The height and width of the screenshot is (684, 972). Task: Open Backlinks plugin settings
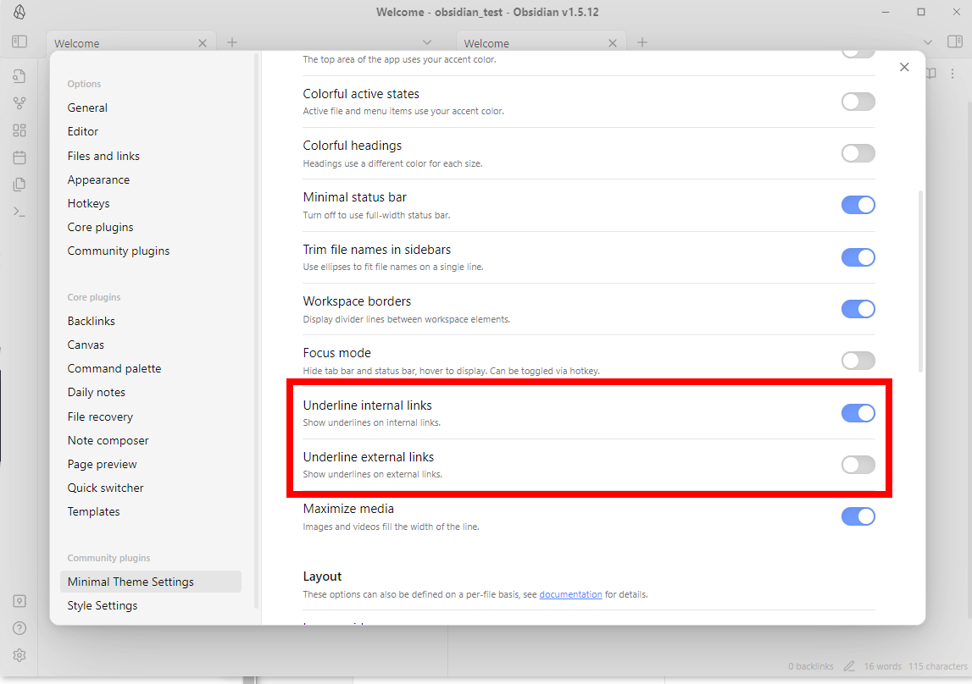[151, 322]
